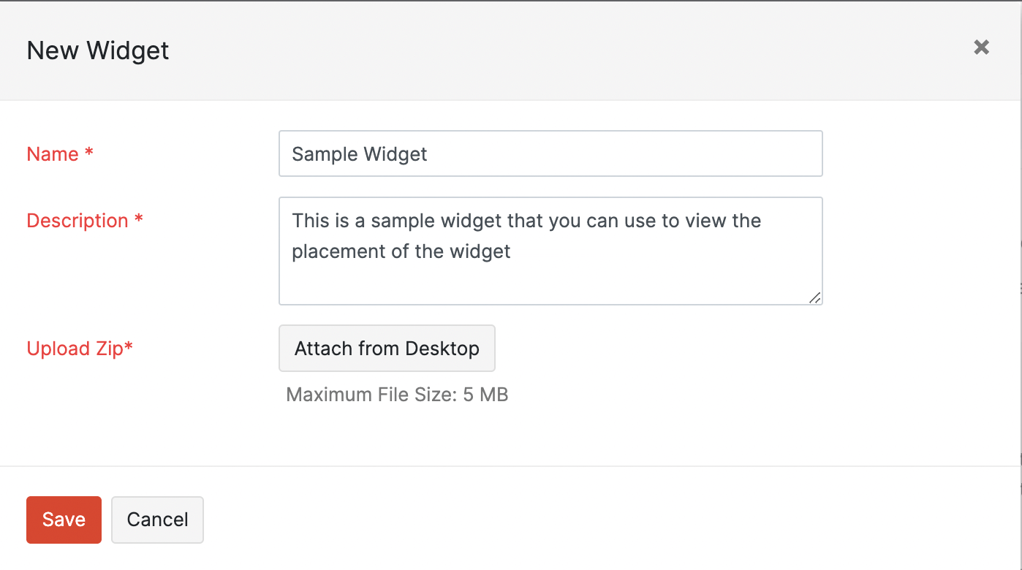1022x570 pixels.
Task: Save the new widget
Action: tap(64, 520)
